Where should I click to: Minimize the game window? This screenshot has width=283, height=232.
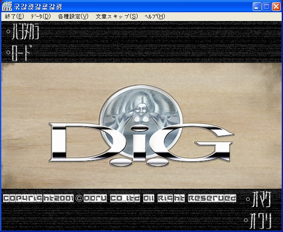pyautogui.click(x=257, y=7)
